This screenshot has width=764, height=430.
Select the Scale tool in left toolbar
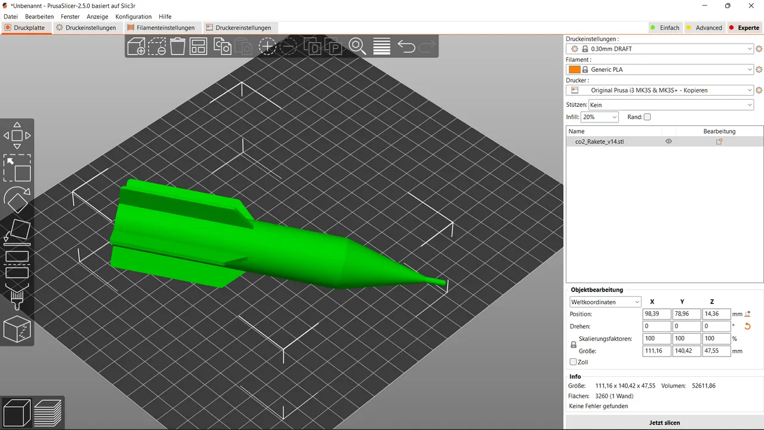coord(17,168)
